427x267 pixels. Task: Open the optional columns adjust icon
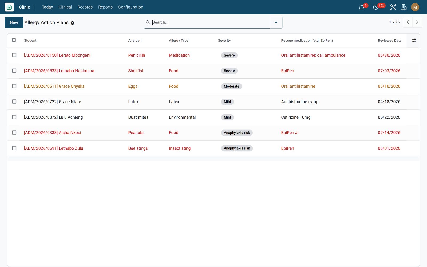point(414,40)
